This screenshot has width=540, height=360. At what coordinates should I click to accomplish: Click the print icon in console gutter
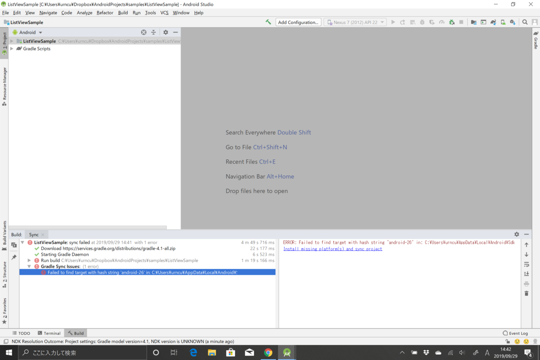point(526,284)
